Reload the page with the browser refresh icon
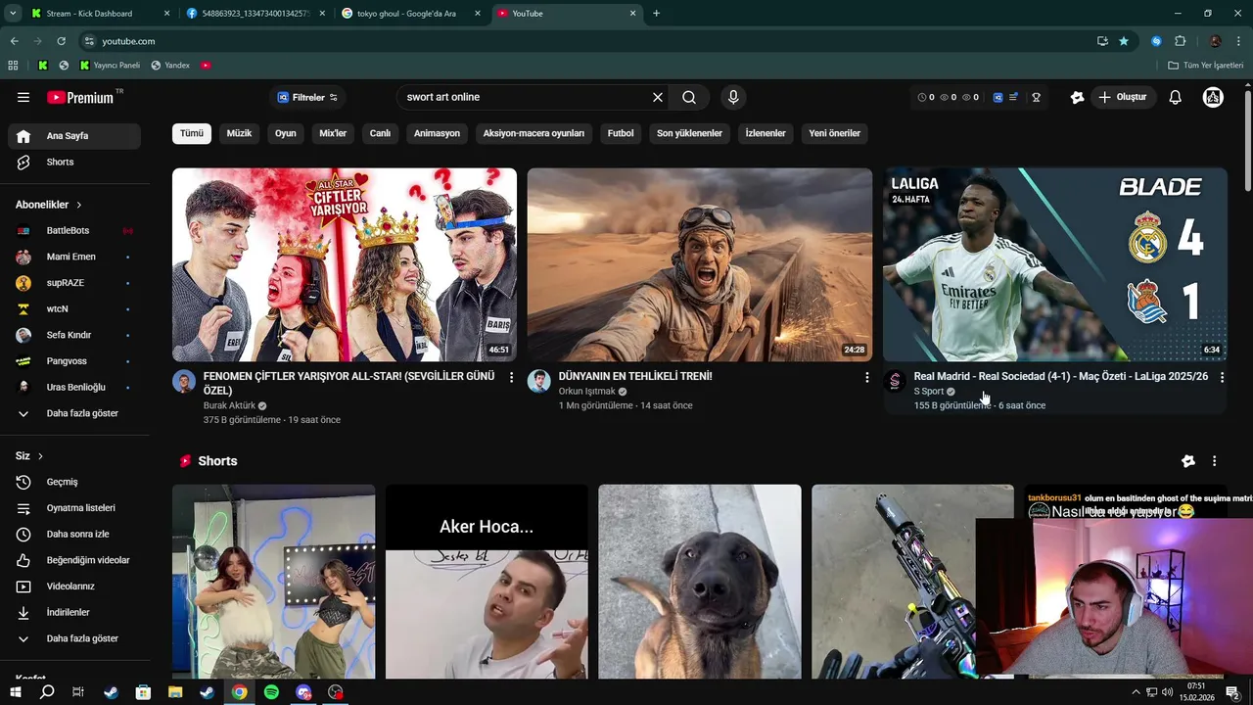Viewport: 1253px width, 705px height. point(61,41)
